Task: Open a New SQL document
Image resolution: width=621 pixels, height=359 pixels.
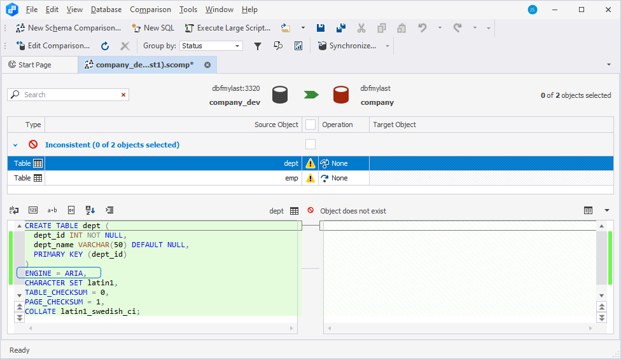Action: click(153, 28)
